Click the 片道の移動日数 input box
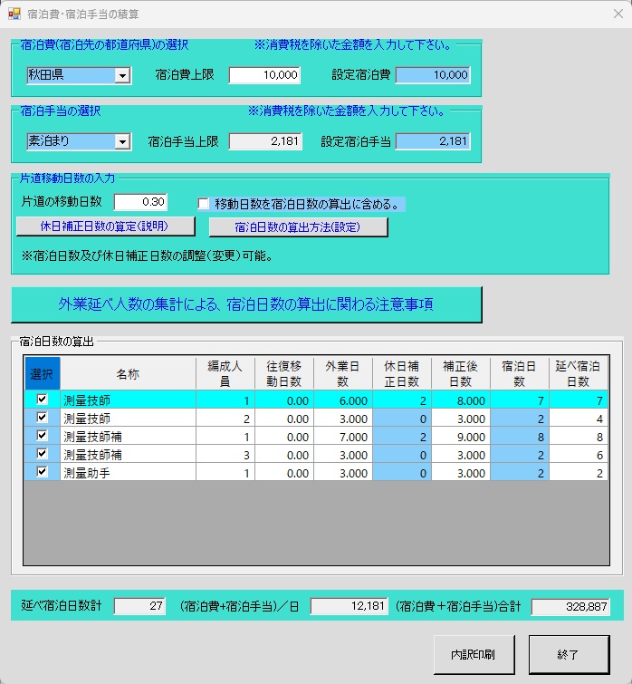Viewport: 632px width, 684px height. tap(140, 201)
